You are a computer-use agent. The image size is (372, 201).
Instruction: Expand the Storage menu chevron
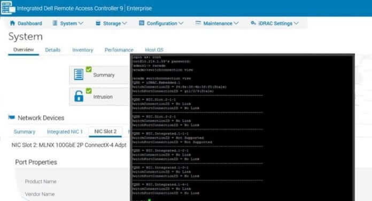[125, 23]
